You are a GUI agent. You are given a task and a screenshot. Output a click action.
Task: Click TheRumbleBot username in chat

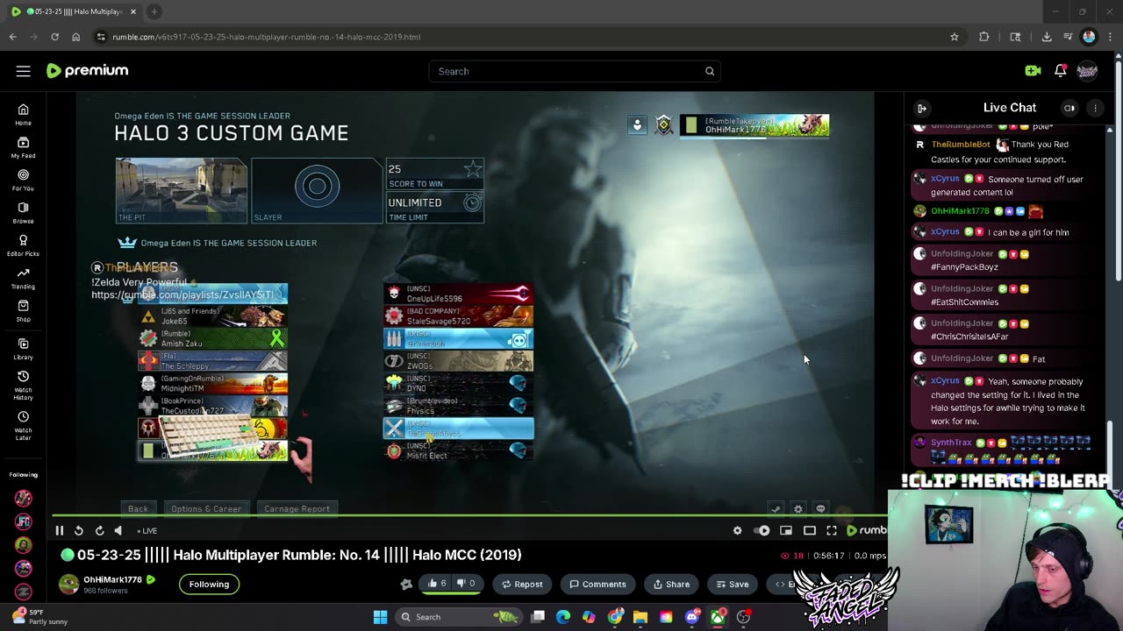(x=960, y=145)
